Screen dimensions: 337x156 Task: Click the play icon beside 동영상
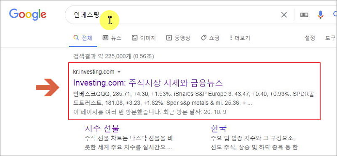(169, 38)
